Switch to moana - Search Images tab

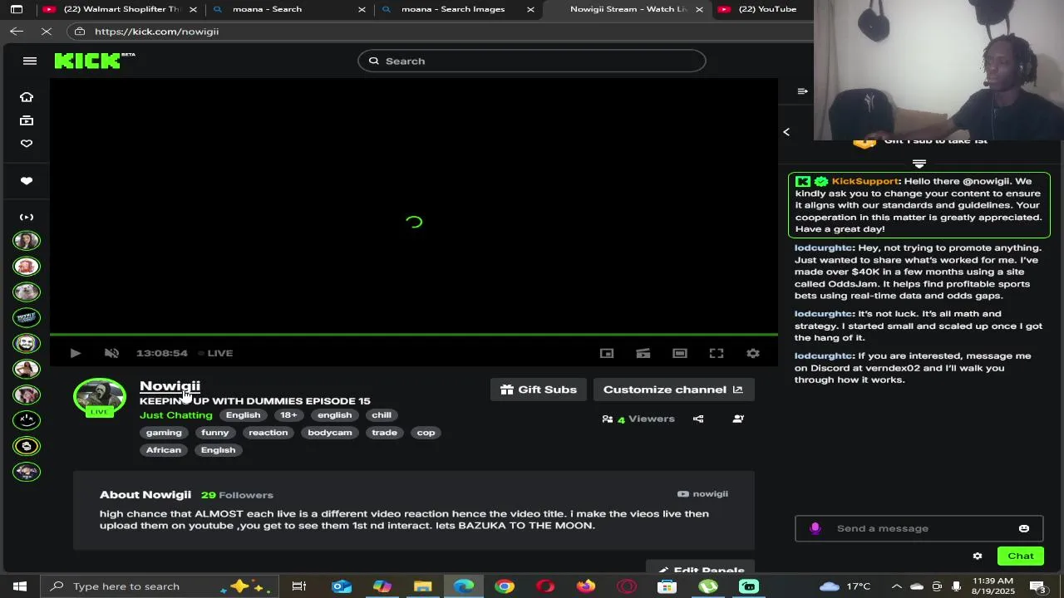(x=457, y=9)
